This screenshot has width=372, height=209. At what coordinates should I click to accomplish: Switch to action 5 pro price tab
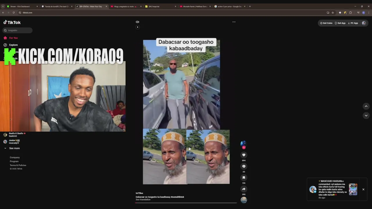click(229, 6)
